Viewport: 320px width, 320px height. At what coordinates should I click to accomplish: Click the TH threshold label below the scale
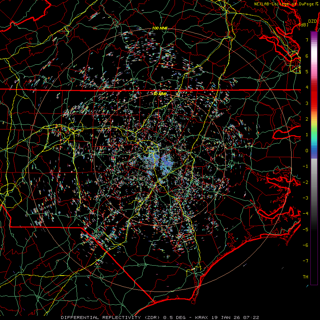305,277
